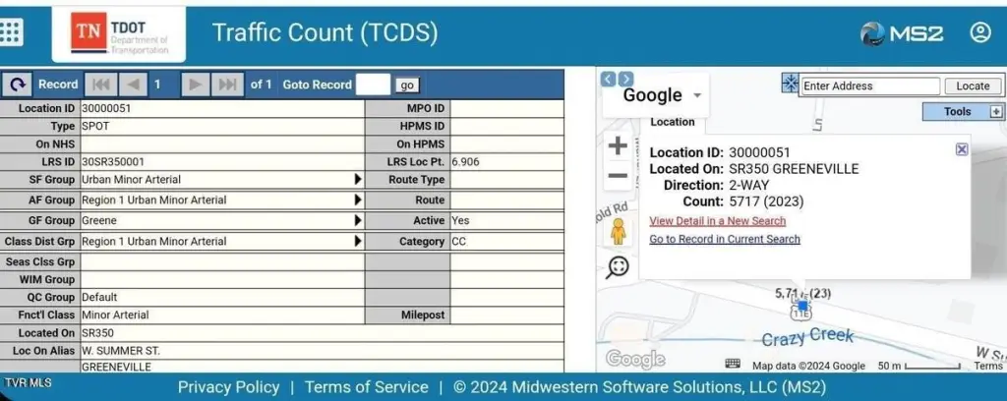This screenshot has width=1007, height=401.
Task: Open the Privacy Policy footer link
Action: (x=228, y=387)
